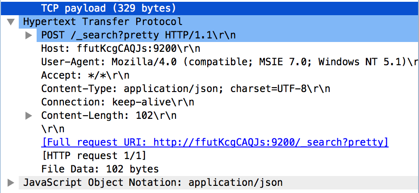Screen dimensions: 419x193
Task: Select the Content-Length: 102 field text
Action: pyautogui.click(x=109, y=116)
